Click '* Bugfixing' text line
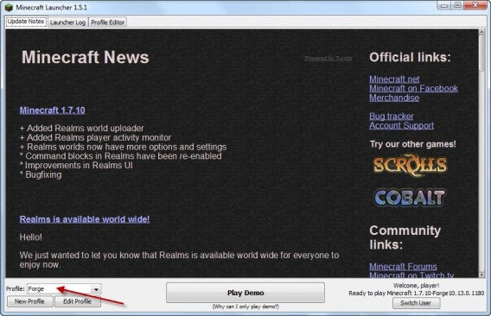 (41, 175)
